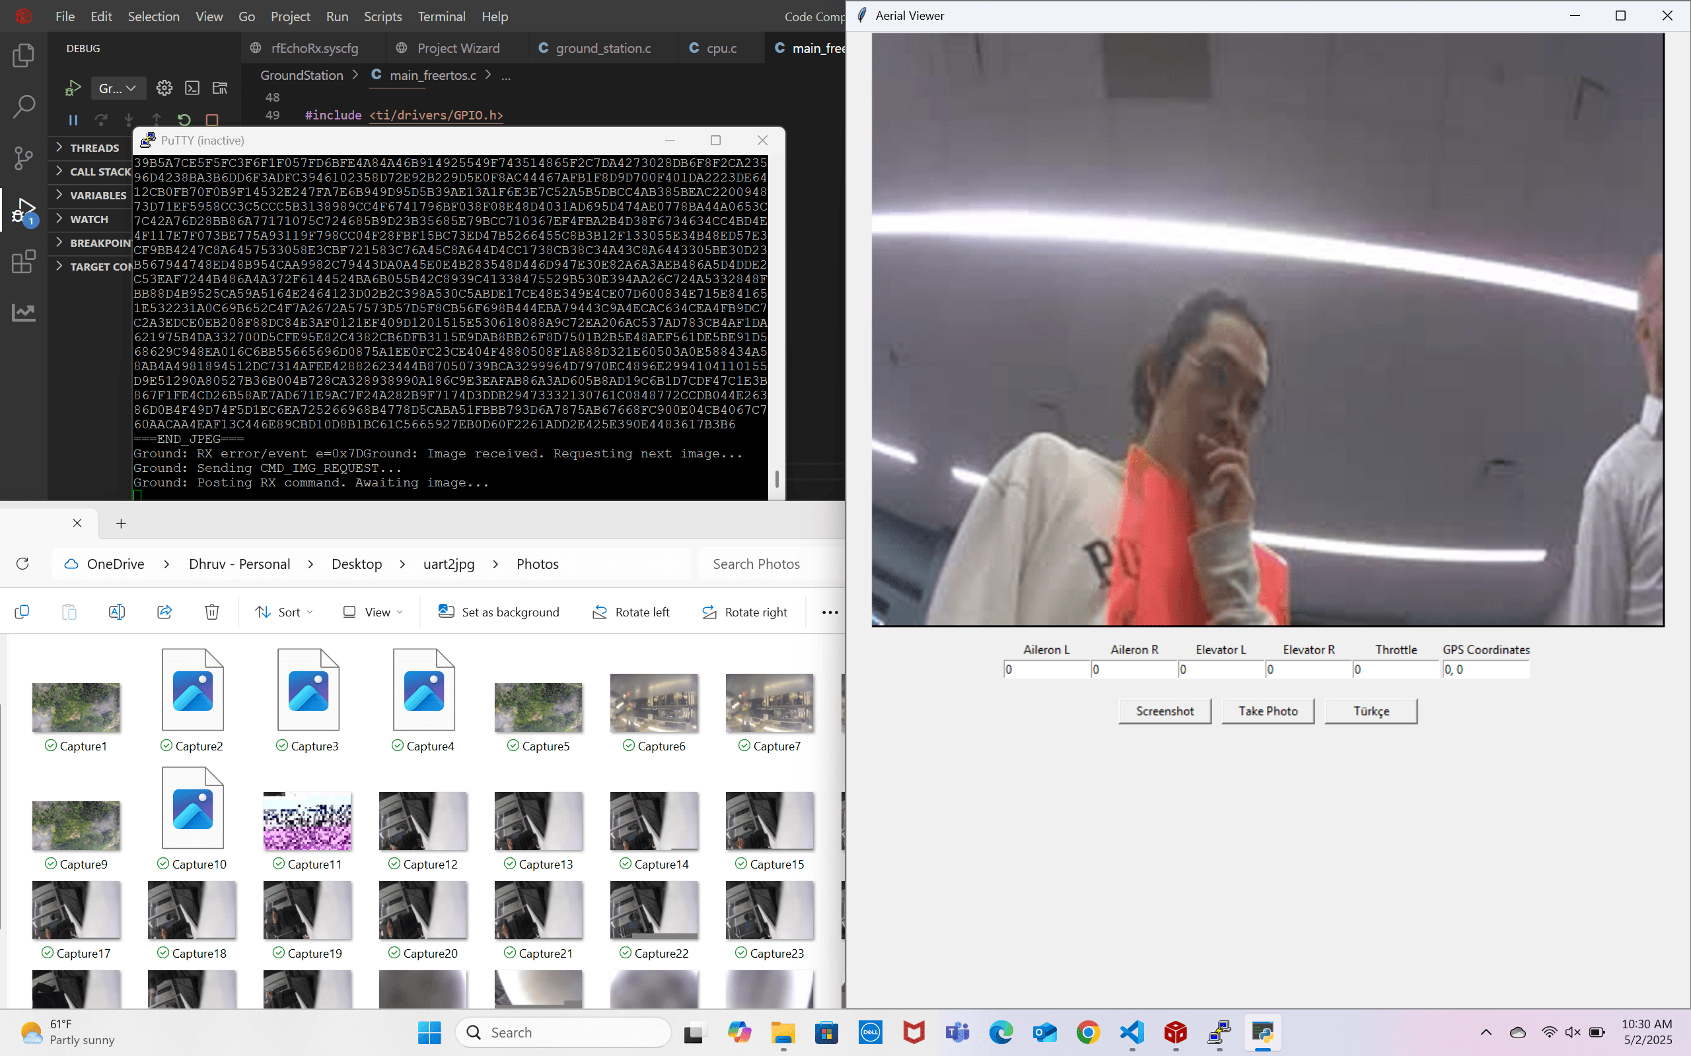Expand the VARIABLES section

click(x=98, y=195)
